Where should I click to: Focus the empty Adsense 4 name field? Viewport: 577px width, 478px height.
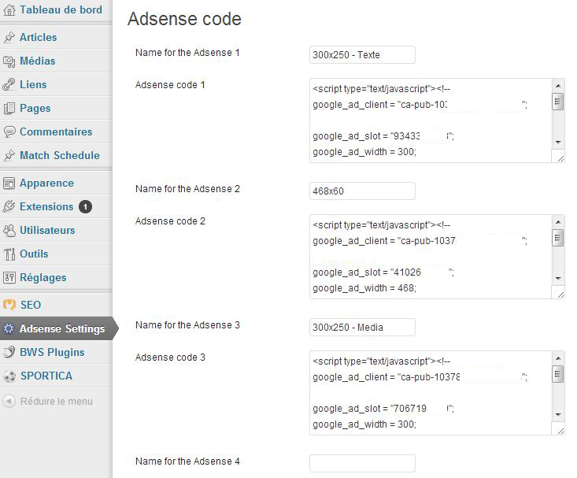coord(362,463)
